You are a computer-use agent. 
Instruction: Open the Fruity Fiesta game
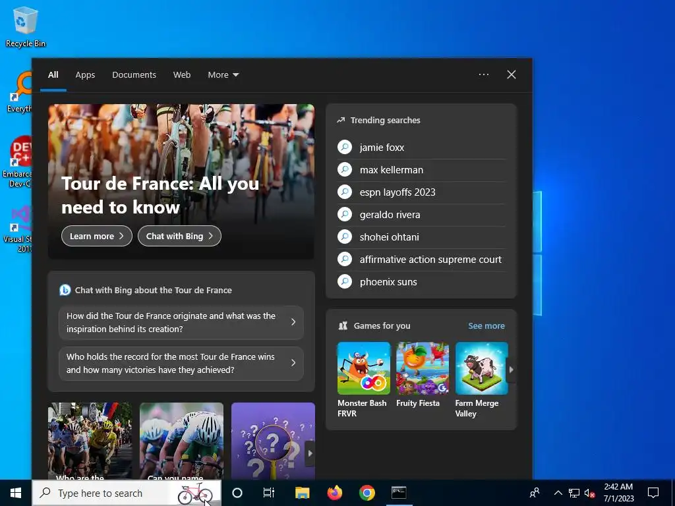tap(423, 374)
